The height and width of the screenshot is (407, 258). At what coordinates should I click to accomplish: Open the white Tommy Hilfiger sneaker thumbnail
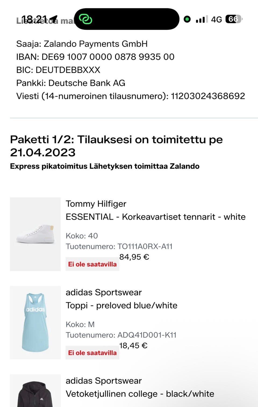click(35, 234)
